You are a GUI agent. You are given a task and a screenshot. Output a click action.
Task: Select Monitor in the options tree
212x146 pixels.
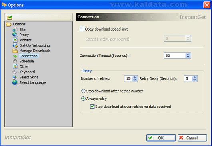[25, 40]
